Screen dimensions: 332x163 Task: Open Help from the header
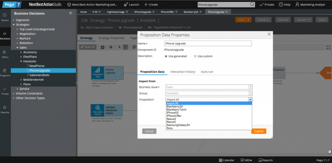pyautogui.click(x=284, y=5)
